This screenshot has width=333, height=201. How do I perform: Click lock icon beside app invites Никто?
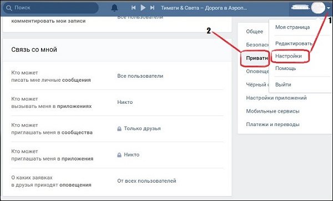pyautogui.click(x=119, y=155)
